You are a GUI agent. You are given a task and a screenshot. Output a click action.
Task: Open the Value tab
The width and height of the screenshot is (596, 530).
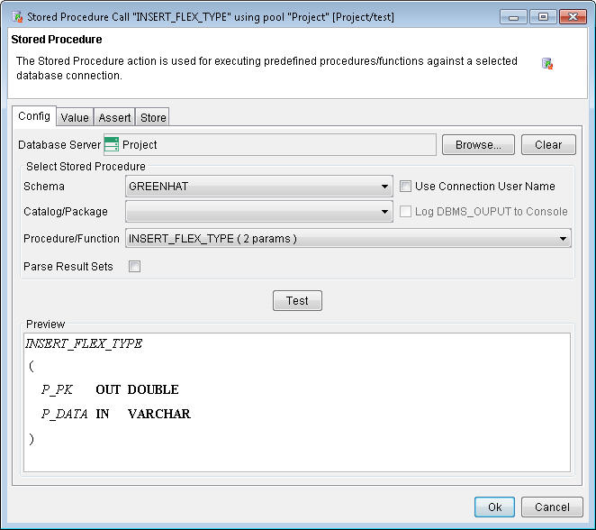pyautogui.click(x=75, y=117)
